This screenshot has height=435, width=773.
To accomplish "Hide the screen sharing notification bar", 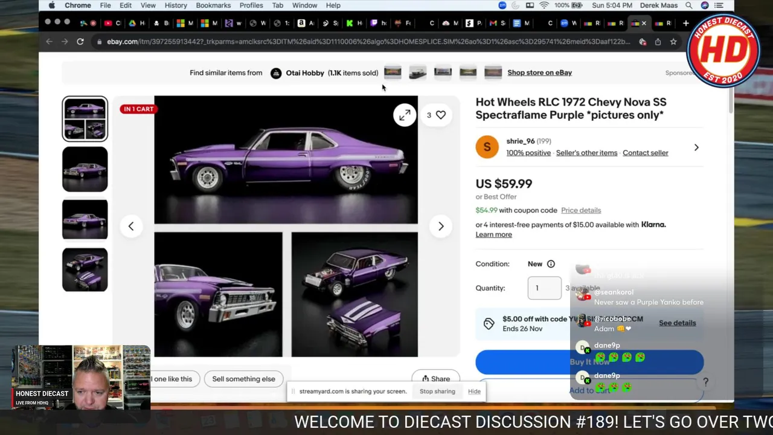I will 474,391.
